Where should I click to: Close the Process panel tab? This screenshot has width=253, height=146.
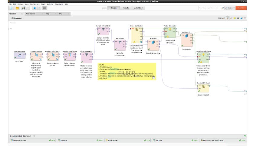click(22, 14)
